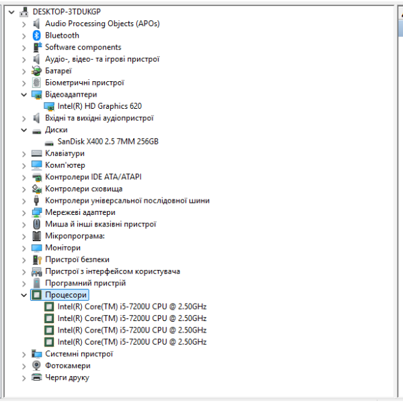Image resolution: width=403 pixels, height=403 pixels.
Task: Select Контролери універсальної послідовної шини label
Action: point(127,200)
